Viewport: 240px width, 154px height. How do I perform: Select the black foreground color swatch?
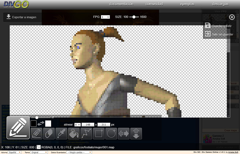34,123
